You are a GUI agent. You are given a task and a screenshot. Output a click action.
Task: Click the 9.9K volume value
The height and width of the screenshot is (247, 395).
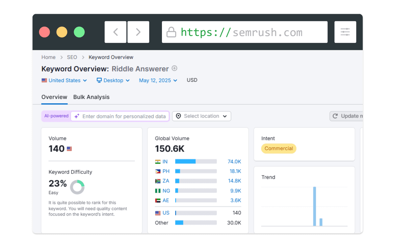tap(236, 191)
